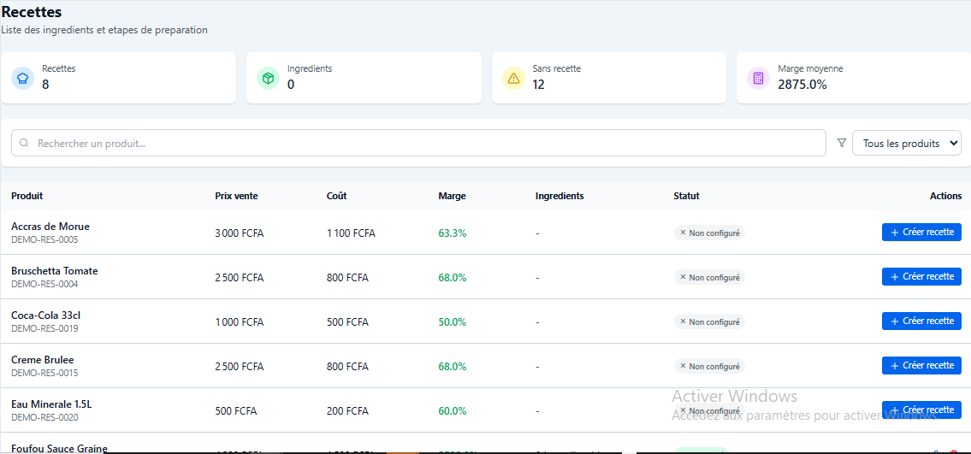Click the purple calculator Marge moyenne icon
The height and width of the screenshot is (454, 971).
758,78
